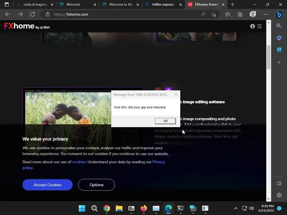Show hidden system tray icons
Image resolution: width=287 pixels, height=215 pixels.
click(x=235, y=208)
